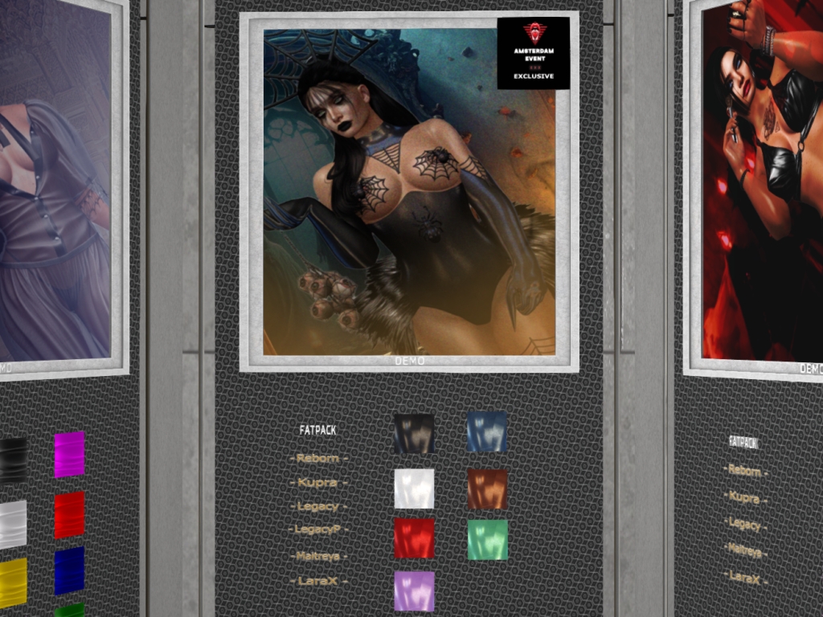Select LegacyP option on center vendor
Image resolution: width=823 pixels, height=617 pixels.
[318, 530]
